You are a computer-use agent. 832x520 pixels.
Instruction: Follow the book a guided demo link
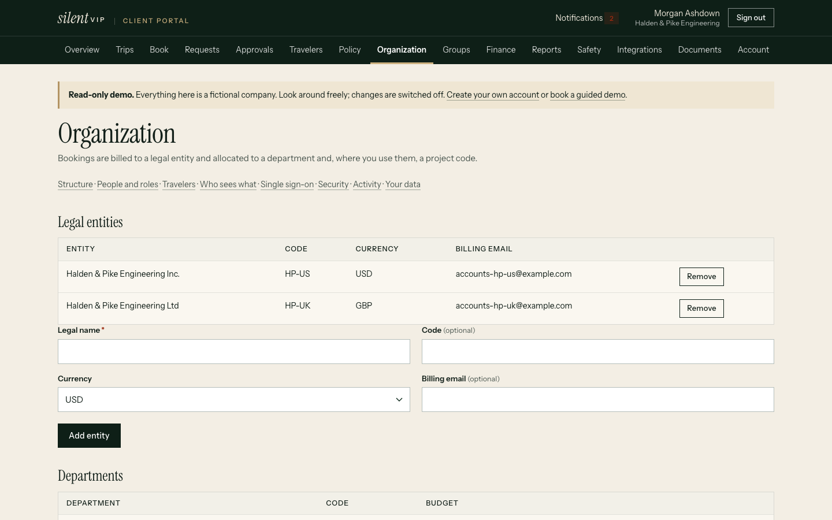[588, 95]
